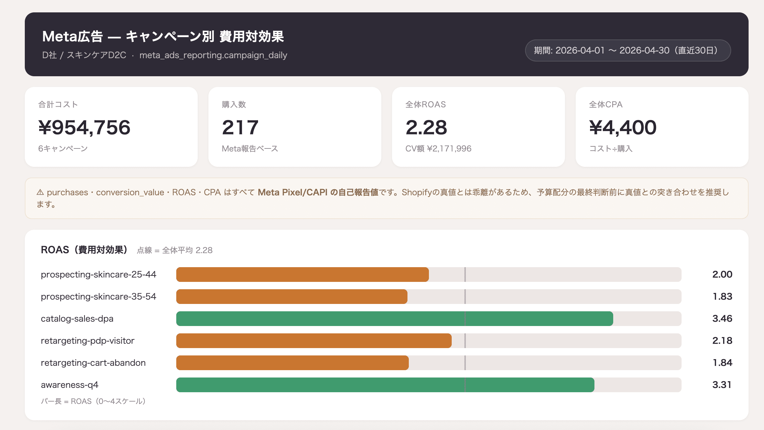The image size is (764, 430).
Task: Click the 全体CPA value ¥4,400
Action: click(x=623, y=127)
